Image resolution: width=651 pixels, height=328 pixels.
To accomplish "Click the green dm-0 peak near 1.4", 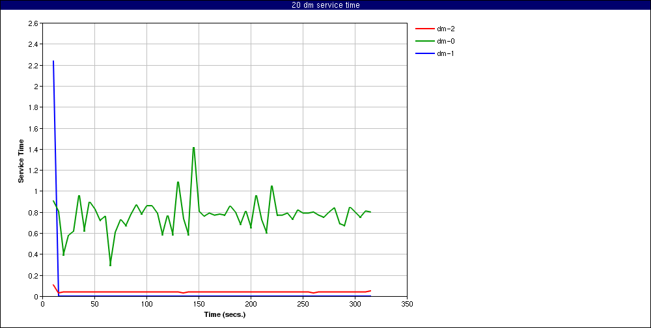I will point(193,148).
